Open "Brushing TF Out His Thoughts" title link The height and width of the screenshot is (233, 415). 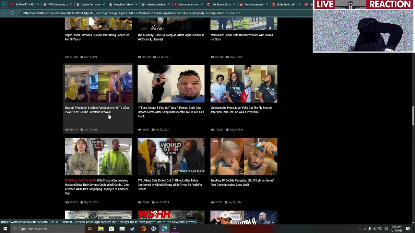tap(242, 183)
